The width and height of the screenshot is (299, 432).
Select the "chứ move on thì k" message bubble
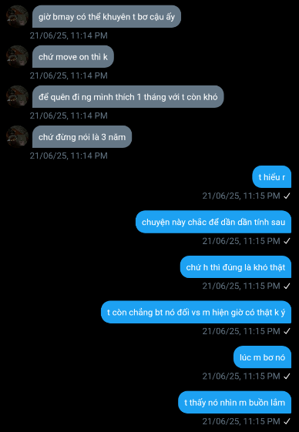click(x=73, y=56)
